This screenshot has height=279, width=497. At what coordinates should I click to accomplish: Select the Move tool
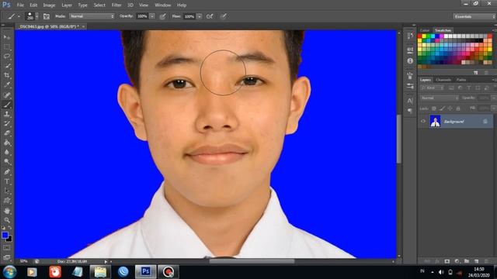coord(7,37)
